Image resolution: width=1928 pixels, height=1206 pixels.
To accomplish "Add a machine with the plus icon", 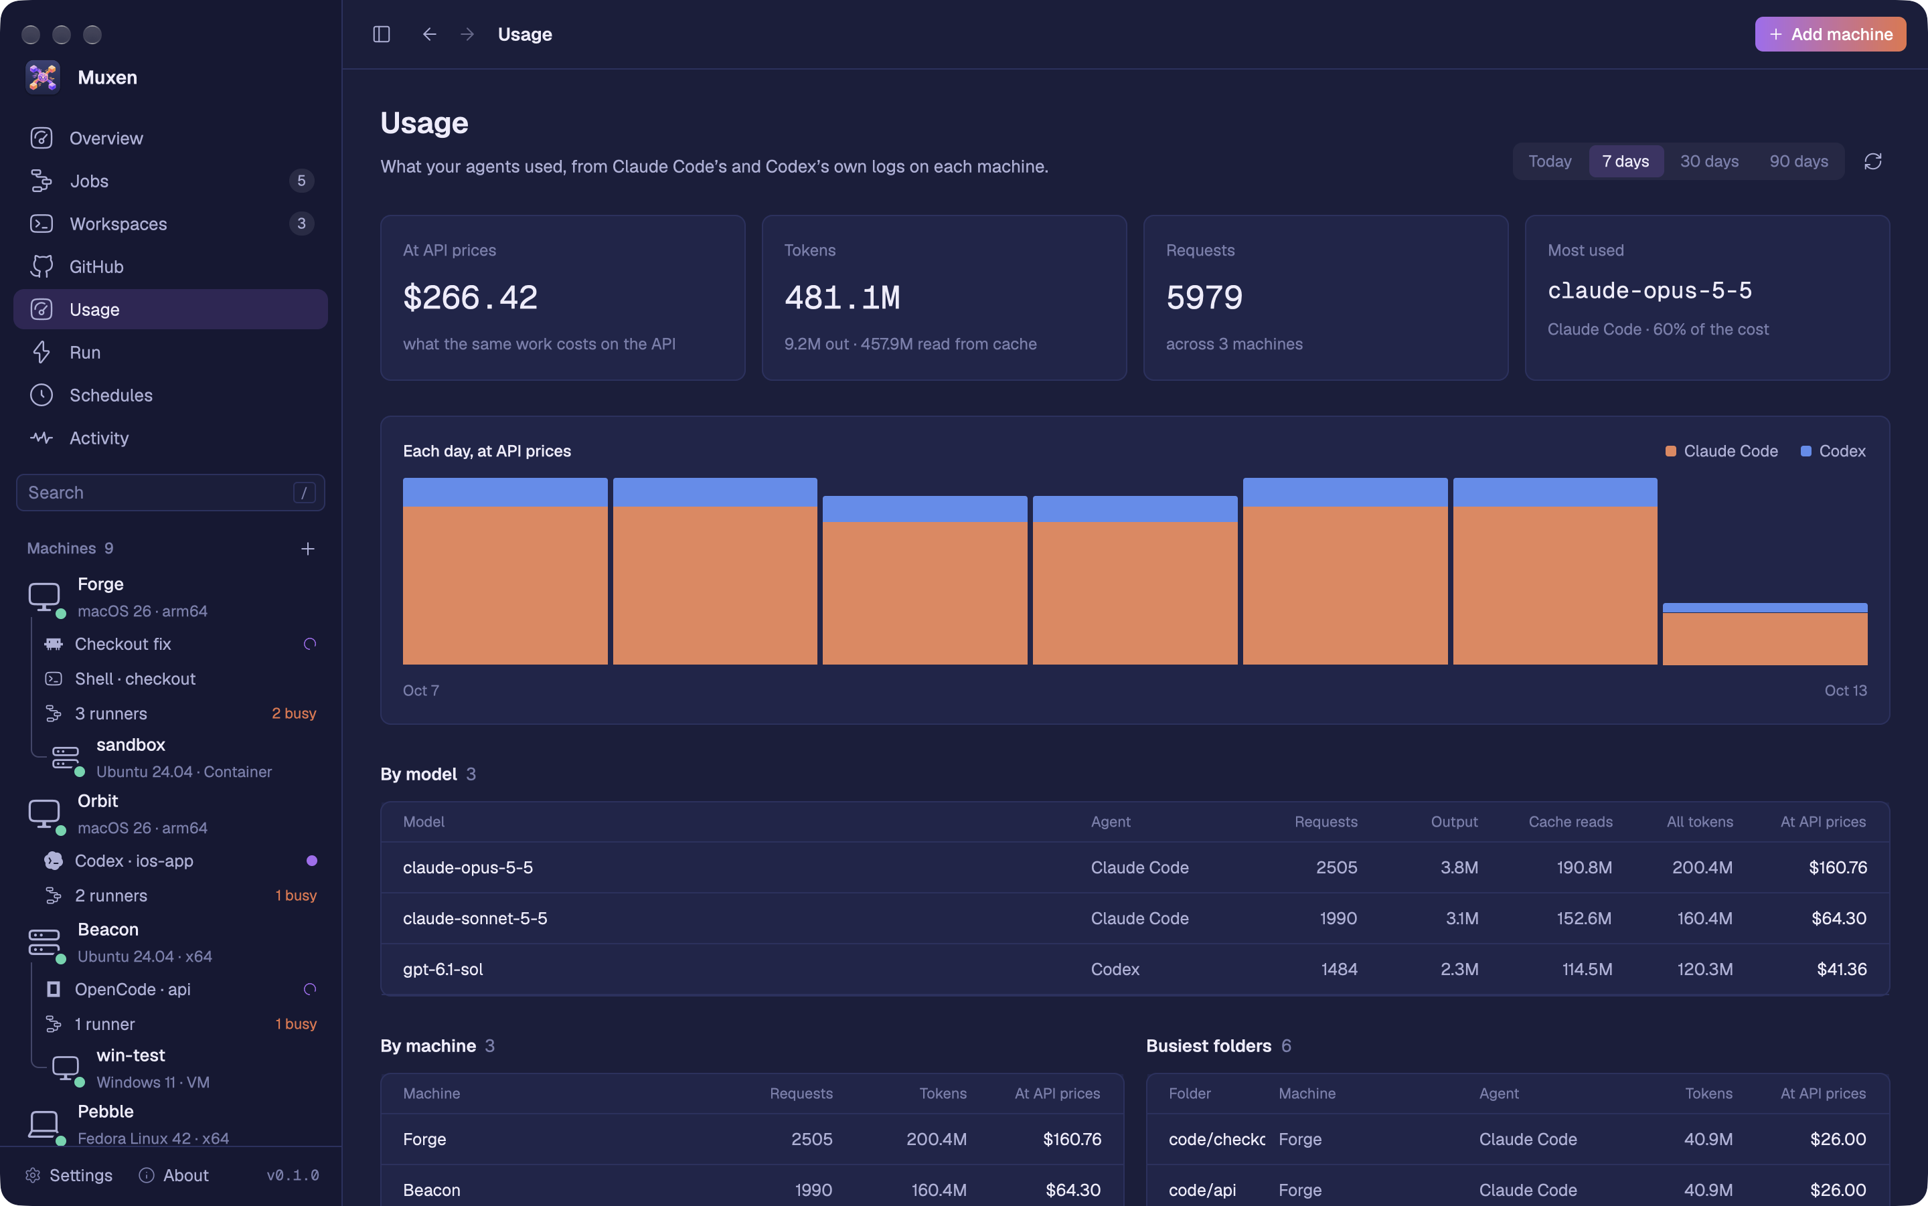I will (x=308, y=549).
